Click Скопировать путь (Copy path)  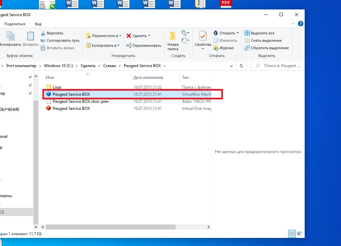(x=60, y=40)
